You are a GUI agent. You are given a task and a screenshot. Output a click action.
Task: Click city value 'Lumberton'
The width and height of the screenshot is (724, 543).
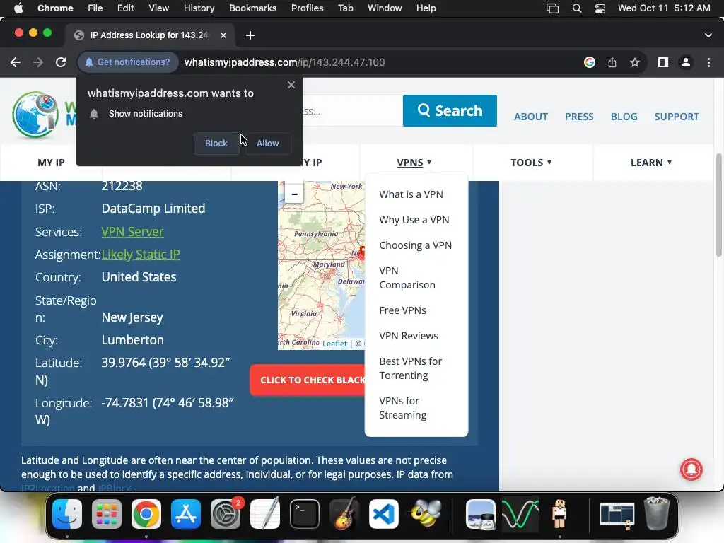tap(132, 340)
